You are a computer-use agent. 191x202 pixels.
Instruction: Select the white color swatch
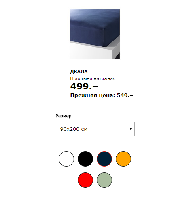pyautogui.click(x=66, y=159)
